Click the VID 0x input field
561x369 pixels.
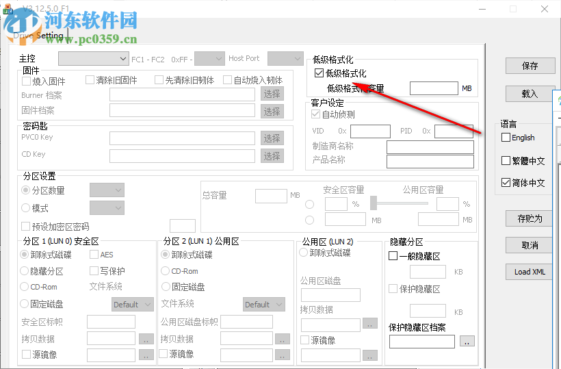tap(370, 131)
